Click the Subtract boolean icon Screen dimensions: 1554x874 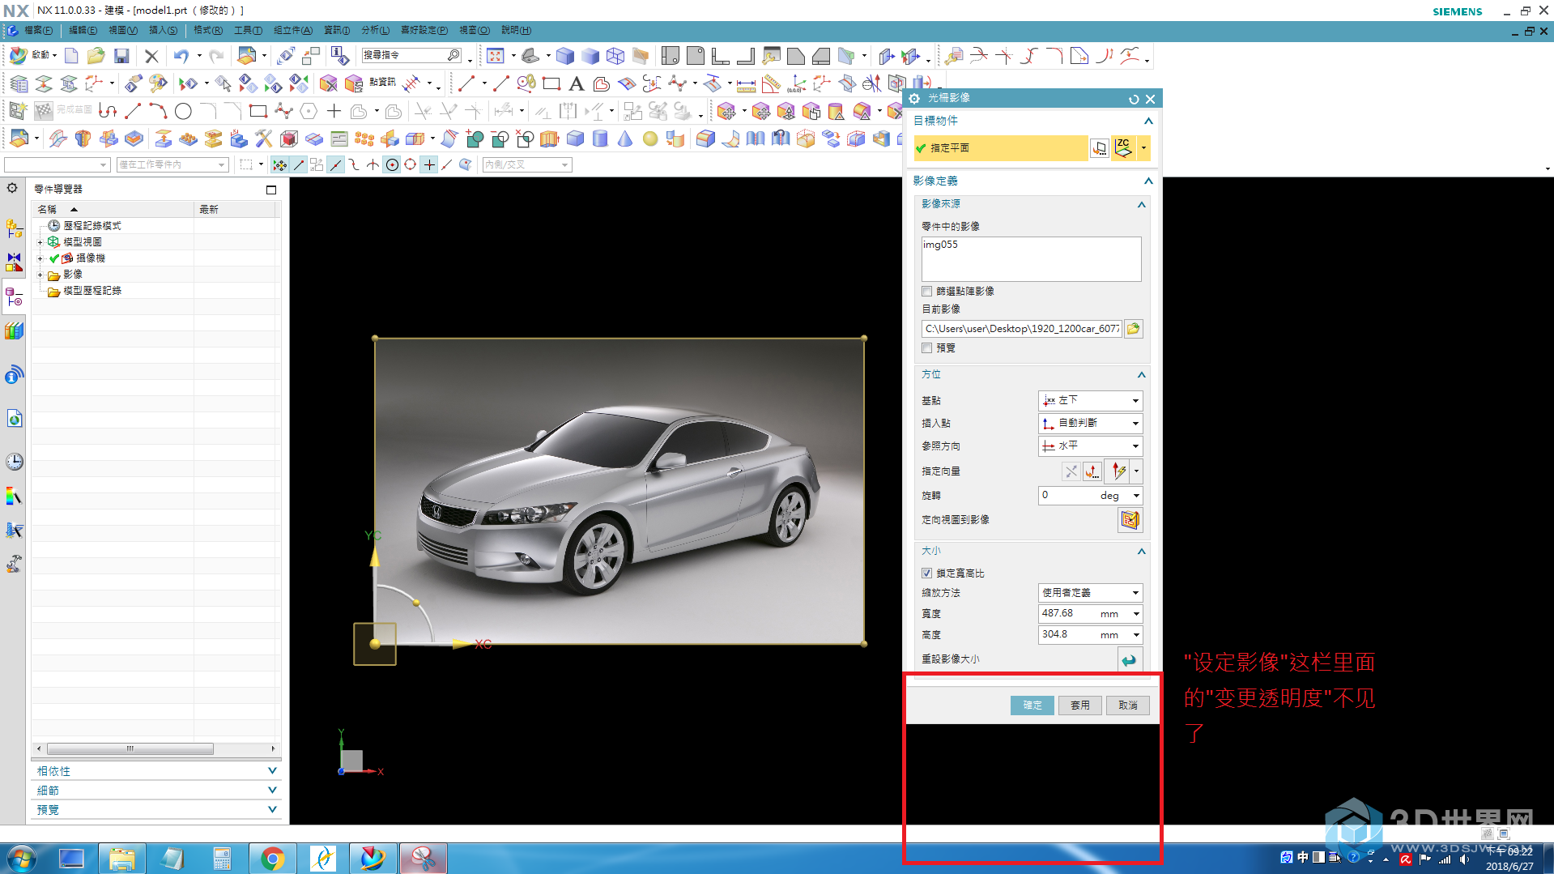(500, 139)
